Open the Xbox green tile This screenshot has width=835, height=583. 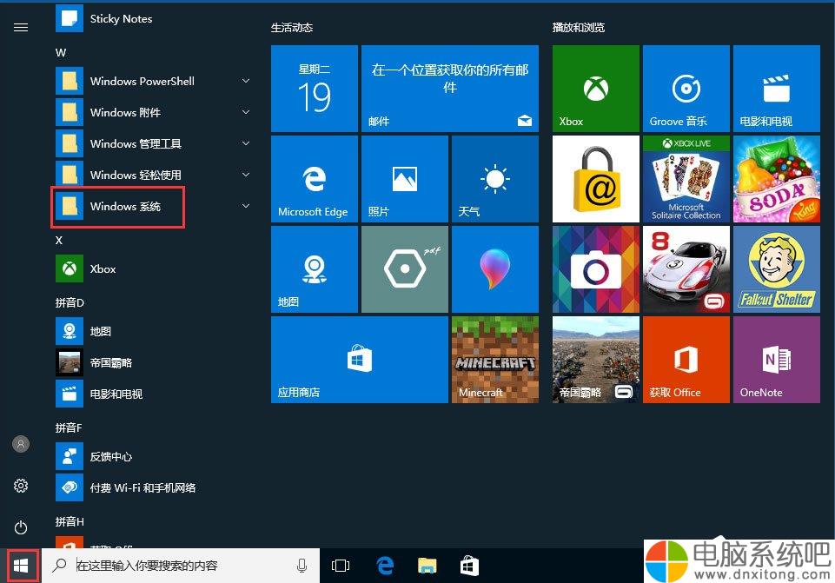click(595, 89)
